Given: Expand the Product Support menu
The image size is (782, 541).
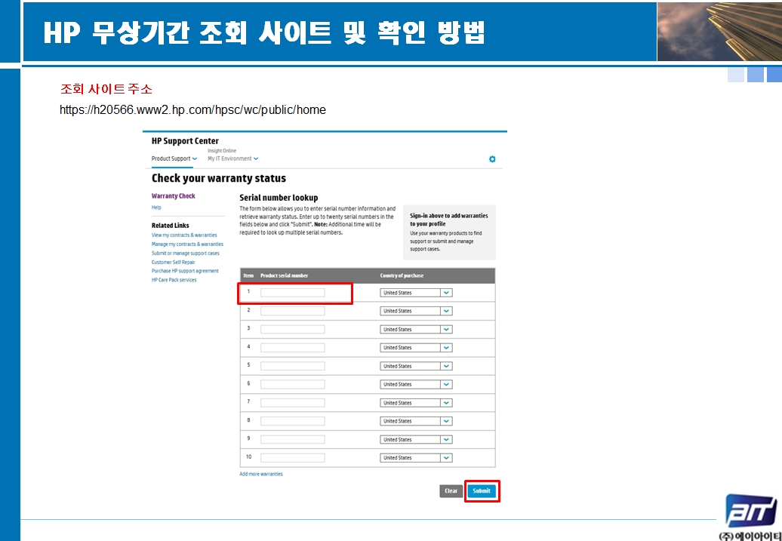Looking at the screenshot, I should point(174,158).
